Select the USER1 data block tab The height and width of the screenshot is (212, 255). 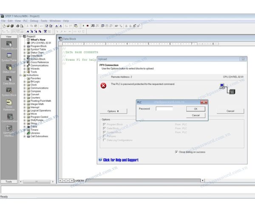(80, 181)
